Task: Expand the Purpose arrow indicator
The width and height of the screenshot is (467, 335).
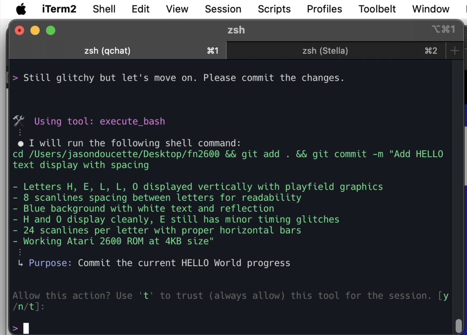Action: [20, 263]
